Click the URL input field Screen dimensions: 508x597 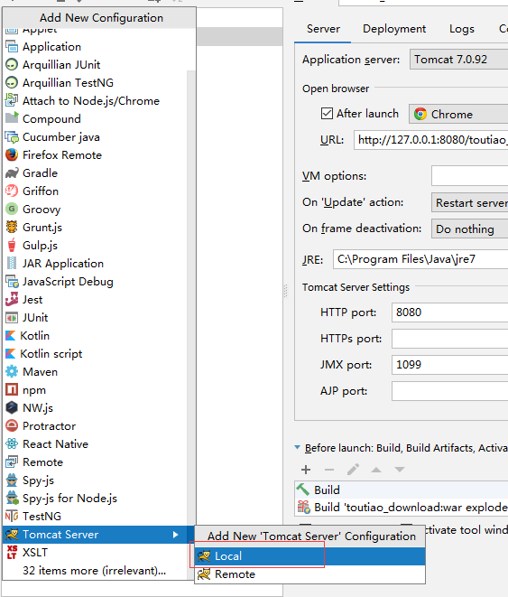coord(430,140)
